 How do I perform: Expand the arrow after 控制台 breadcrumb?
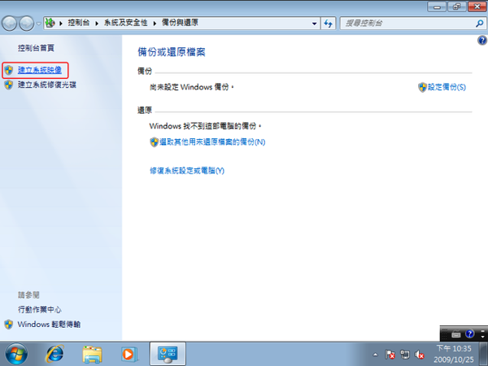point(97,24)
